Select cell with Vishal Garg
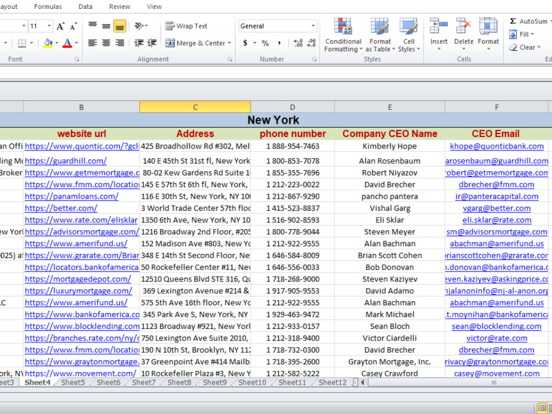 pos(390,208)
